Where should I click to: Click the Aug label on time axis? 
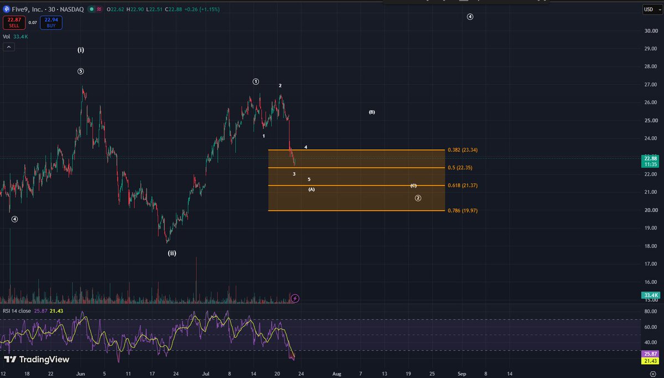tap(337, 374)
